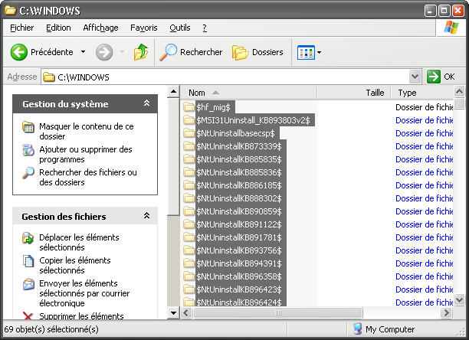Click folder icon of $NtUninstallKB893756$
This screenshot has height=340, width=469.
pyautogui.click(x=189, y=250)
